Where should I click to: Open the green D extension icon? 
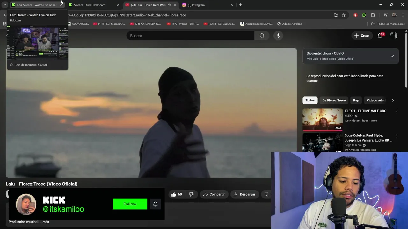coord(364,15)
